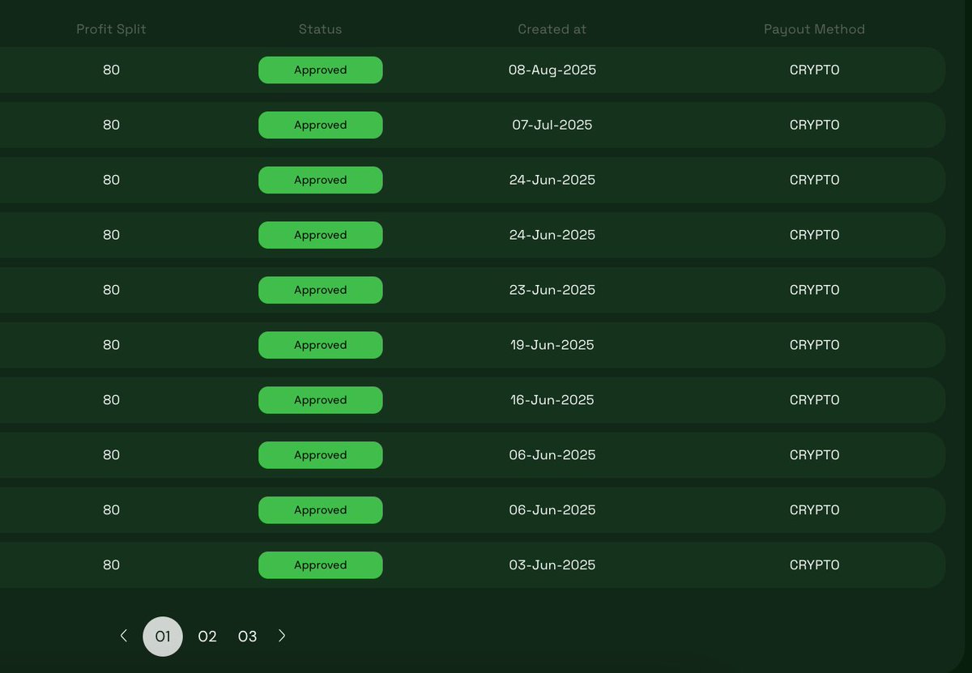Screen dimensions: 972x673
Task: Click the Status column header
Action: [320, 29]
